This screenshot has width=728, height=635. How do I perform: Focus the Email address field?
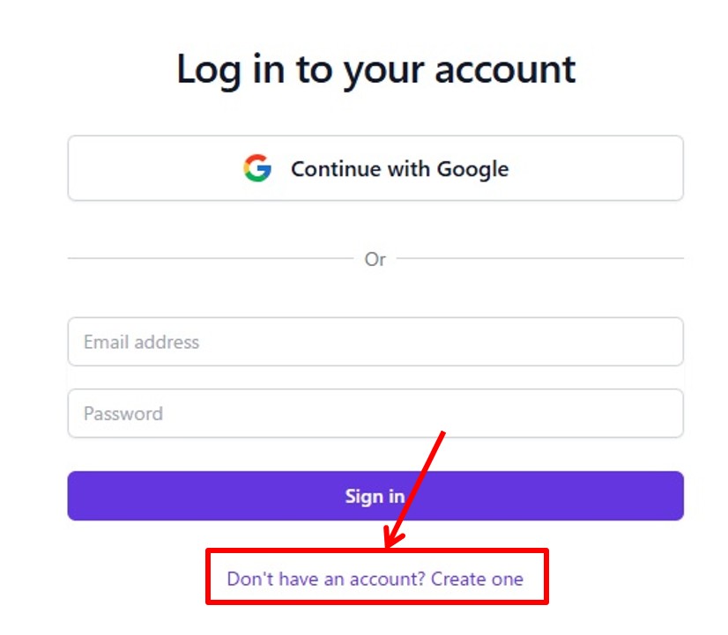375,342
